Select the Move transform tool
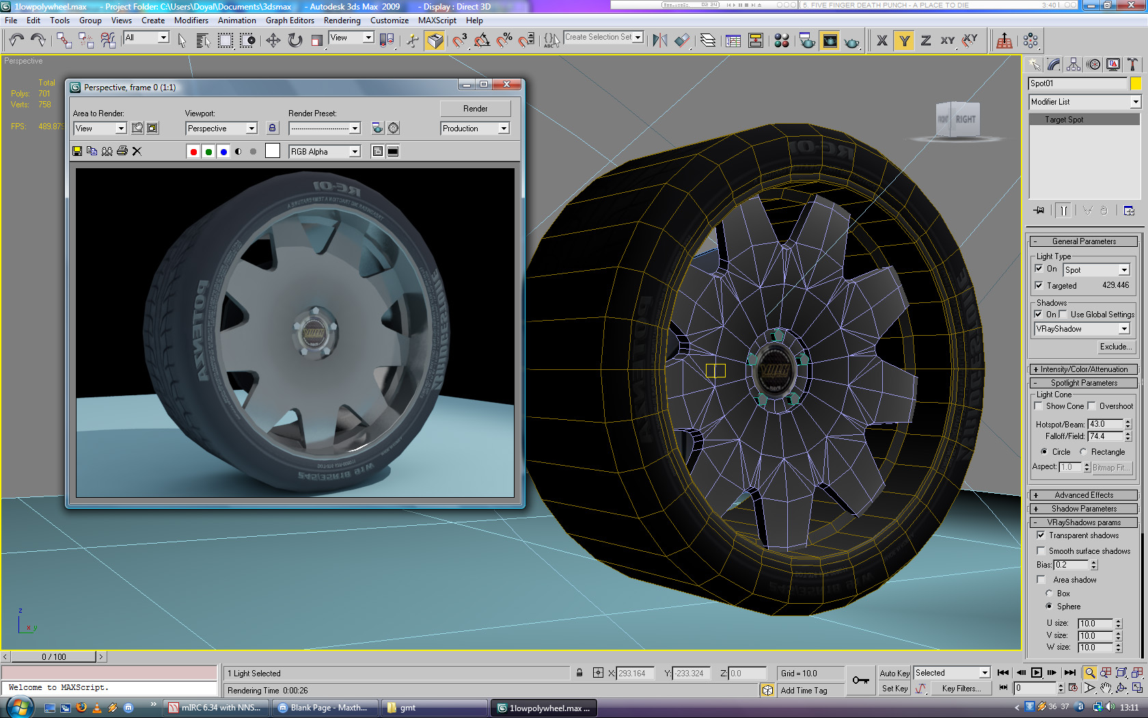The height and width of the screenshot is (718, 1148). coord(273,41)
